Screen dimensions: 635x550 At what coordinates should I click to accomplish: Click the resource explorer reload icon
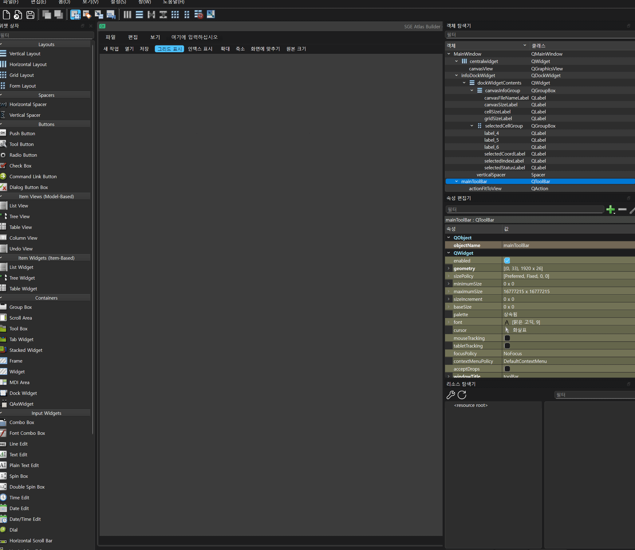462,395
